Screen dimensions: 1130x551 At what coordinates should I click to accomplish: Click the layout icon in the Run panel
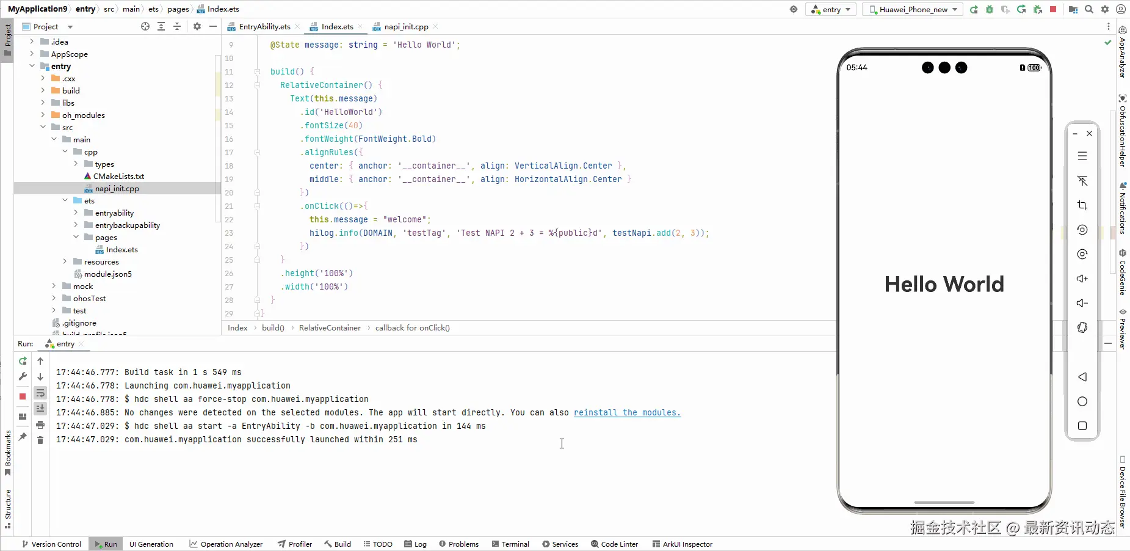coord(23,417)
